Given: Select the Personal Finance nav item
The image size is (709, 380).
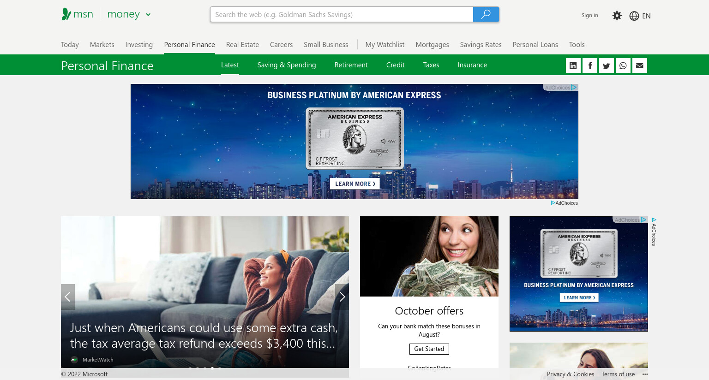Looking at the screenshot, I should [189, 45].
